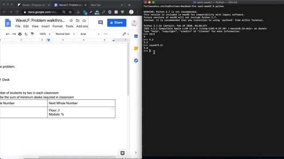
Task: Close the Desks - Program tab
Action: coord(49,5)
